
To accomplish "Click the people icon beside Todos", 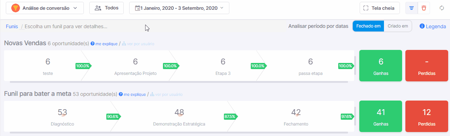I will click(x=98, y=8).
